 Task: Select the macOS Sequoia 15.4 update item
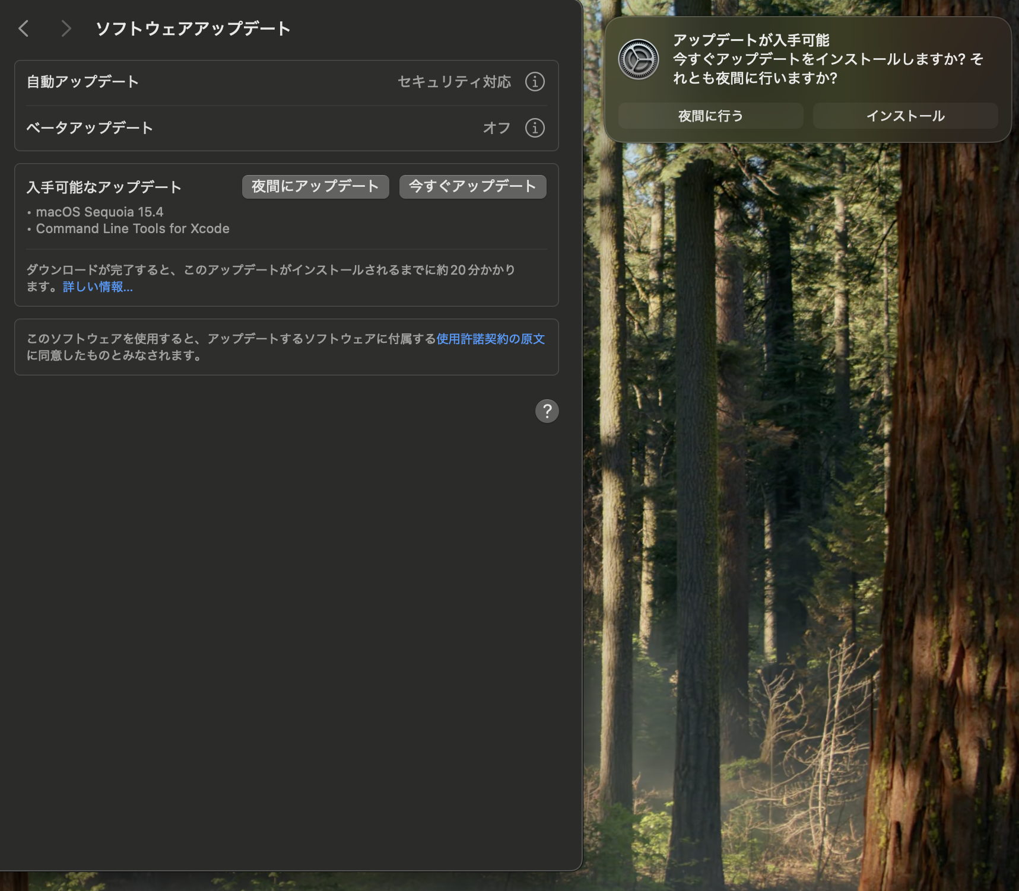[x=99, y=212]
